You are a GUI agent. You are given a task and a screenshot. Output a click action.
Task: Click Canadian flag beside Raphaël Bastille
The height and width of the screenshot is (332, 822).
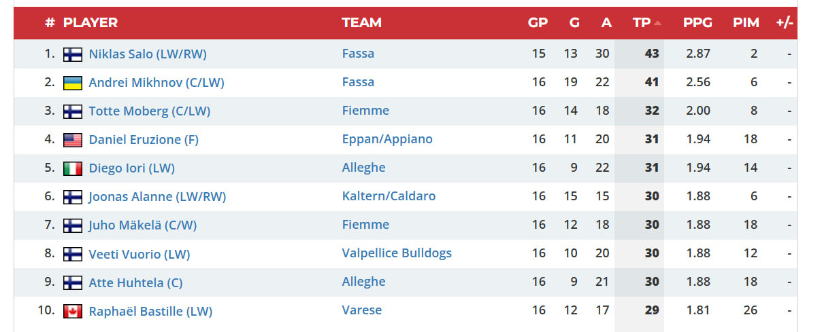(x=73, y=312)
